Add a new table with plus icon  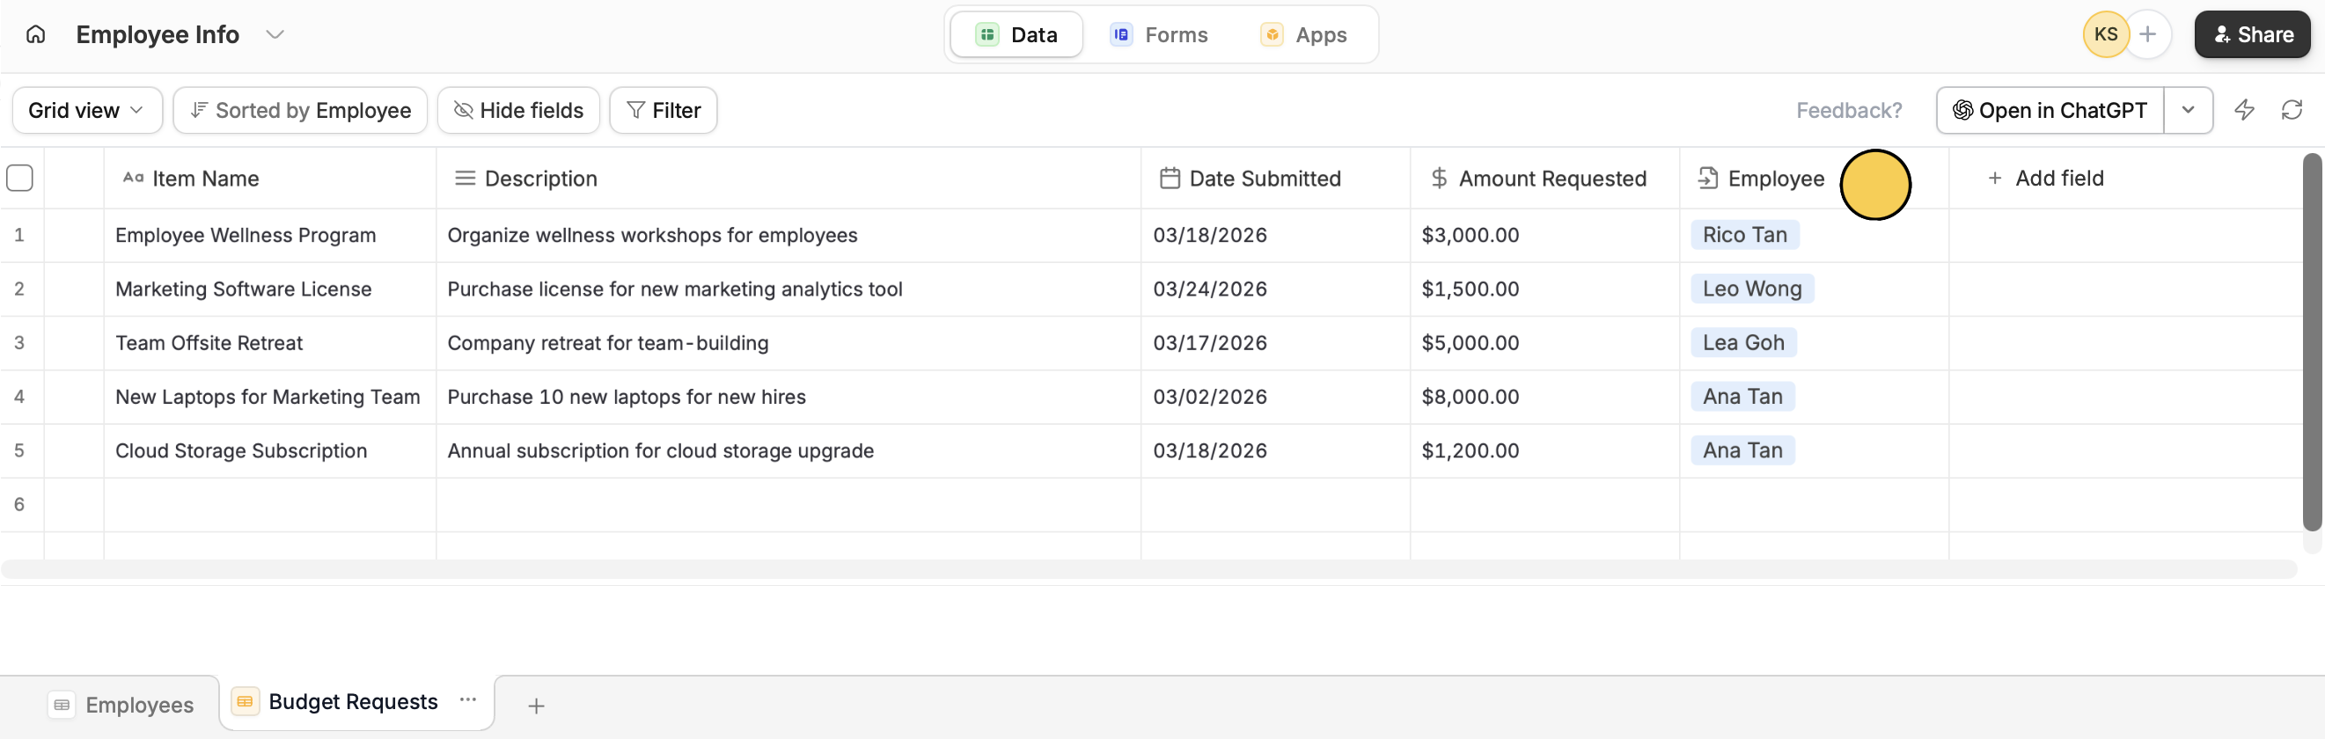(x=536, y=706)
